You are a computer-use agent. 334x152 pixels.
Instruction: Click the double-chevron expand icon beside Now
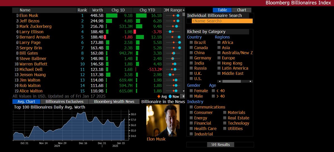click(x=183, y=97)
